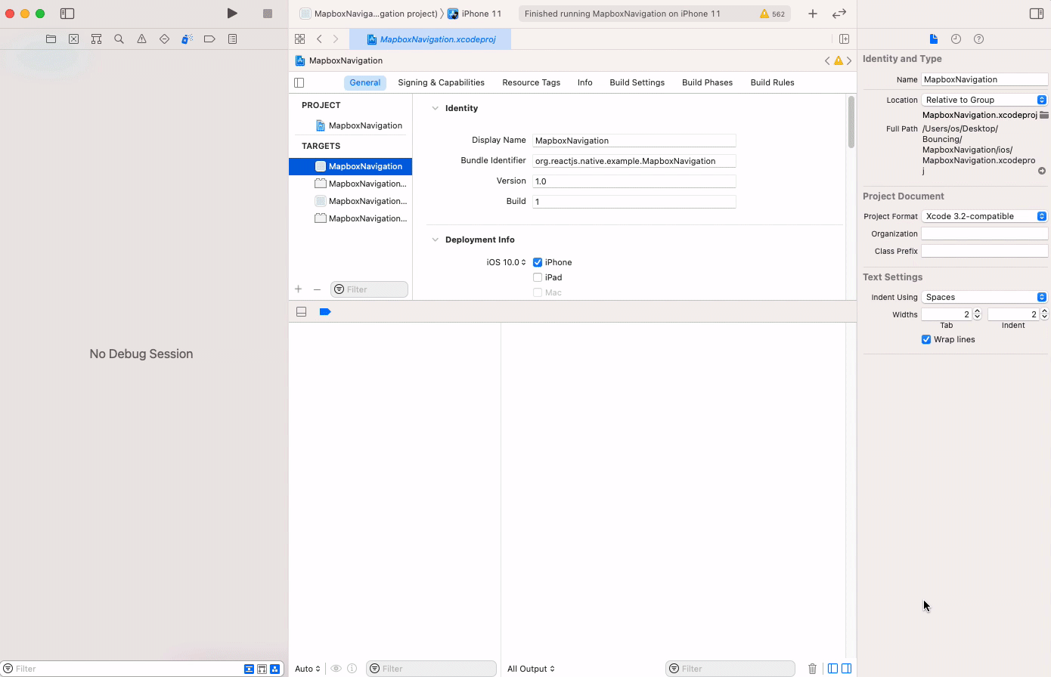Open the test navigator diamond icon
1051x677 pixels.
(x=164, y=39)
